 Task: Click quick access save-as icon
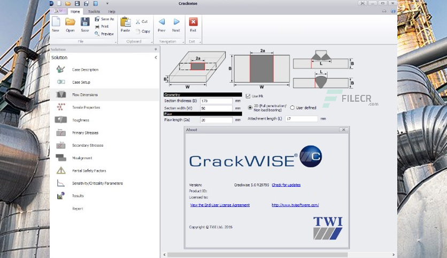click(x=87, y=3)
